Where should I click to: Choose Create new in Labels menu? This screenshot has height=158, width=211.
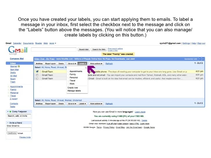[73, 88]
